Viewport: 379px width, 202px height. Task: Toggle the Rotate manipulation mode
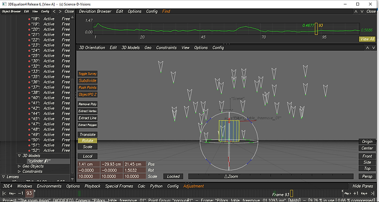[88, 141]
